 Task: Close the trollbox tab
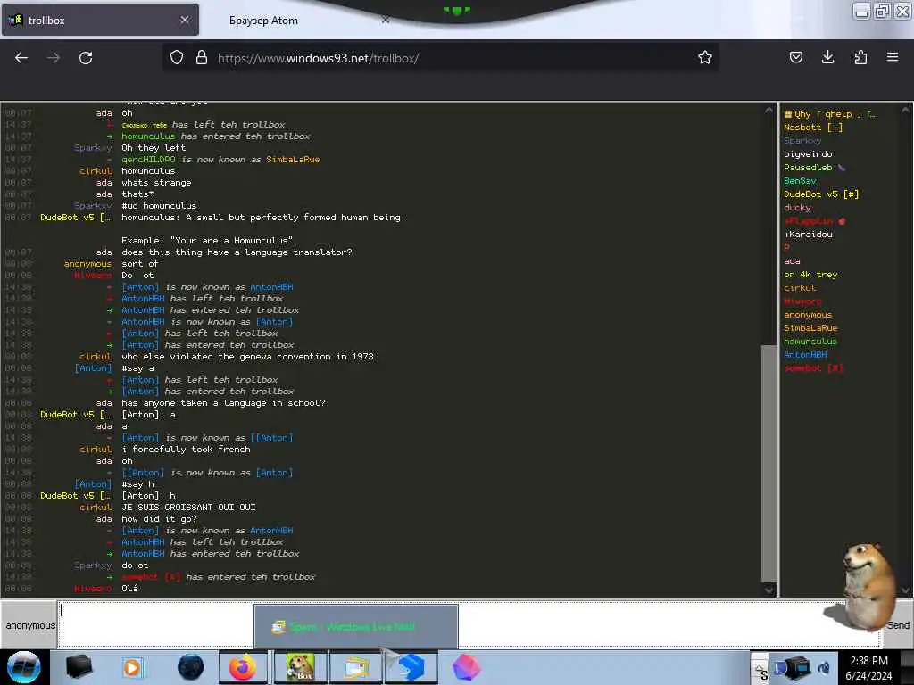pos(185,20)
